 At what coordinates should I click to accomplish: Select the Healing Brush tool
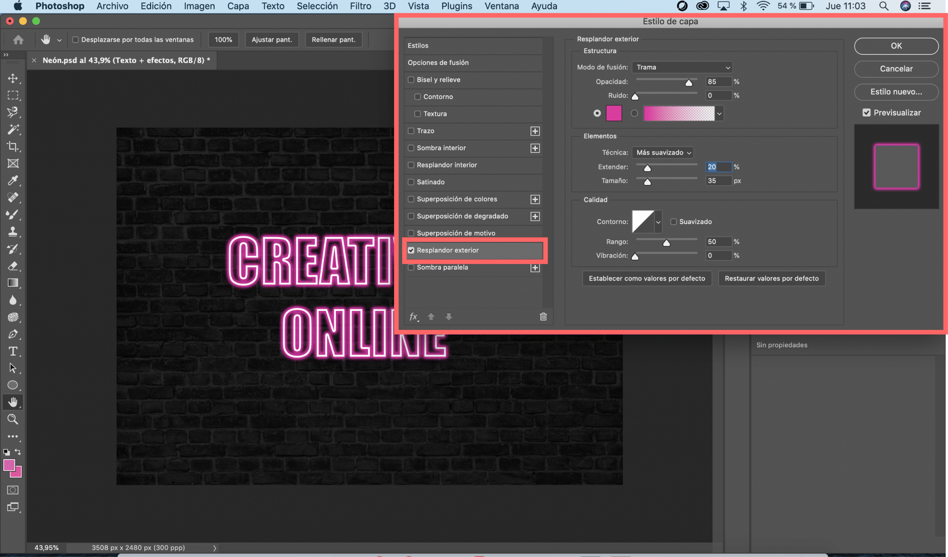pyautogui.click(x=13, y=198)
